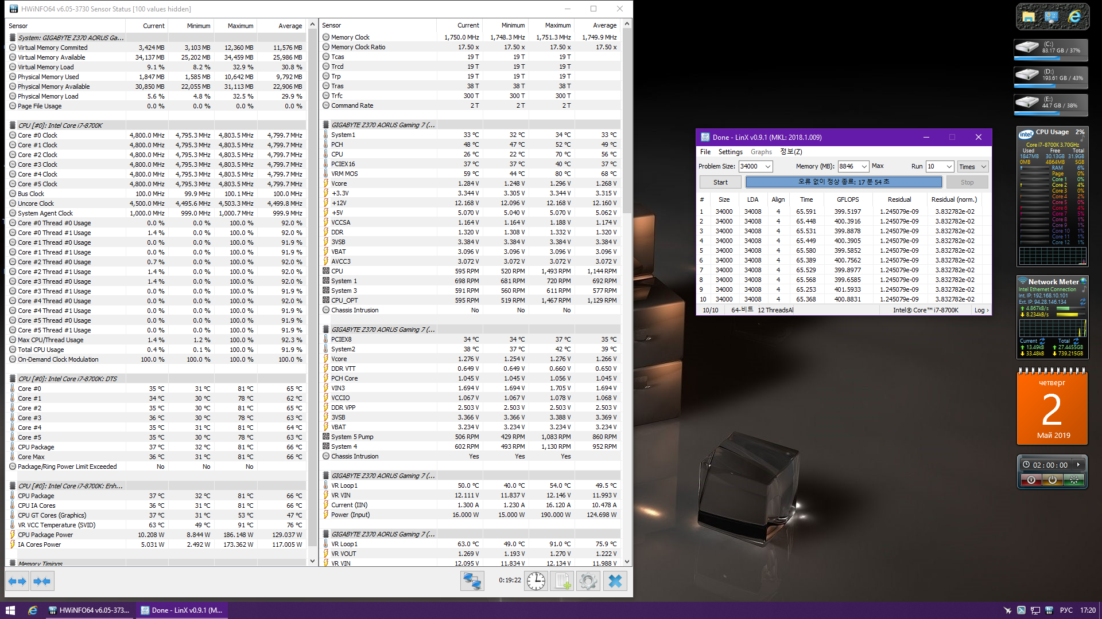The width and height of the screenshot is (1102, 619).
Task: Open HWiNFO sensor settings gear icon
Action: coord(588,581)
